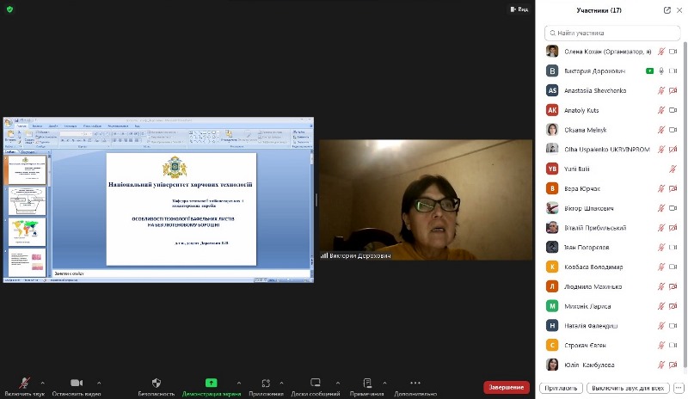Click the red Завершение button
This screenshot has height=399, width=688.
coord(507,387)
